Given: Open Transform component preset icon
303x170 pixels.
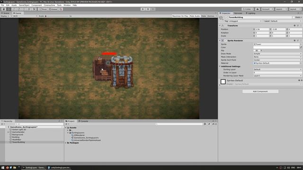Looking at the screenshot, I should point(298,25).
